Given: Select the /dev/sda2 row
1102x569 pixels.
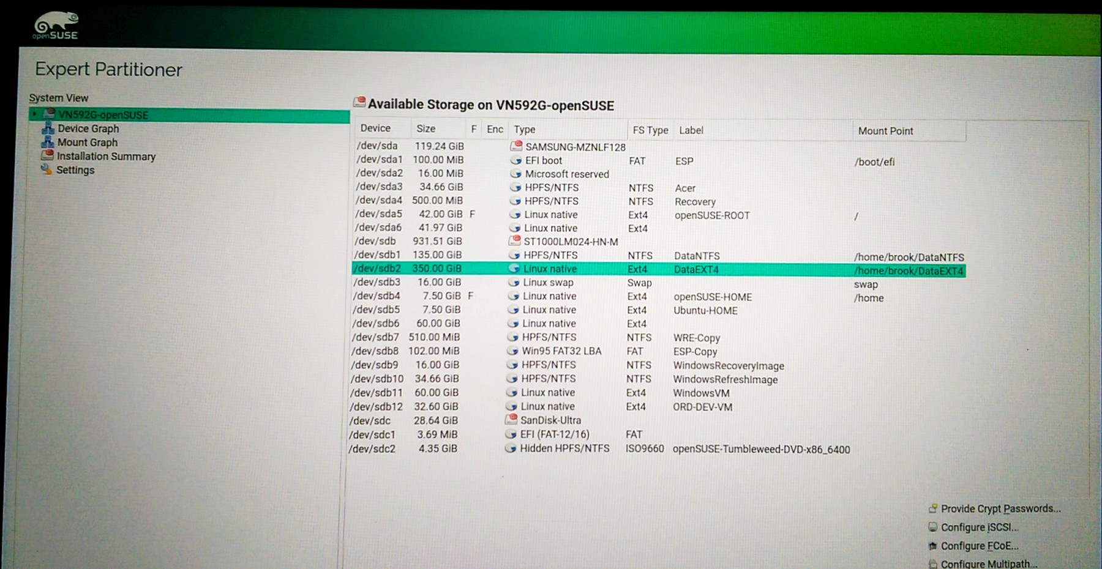Looking at the screenshot, I should (x=661, y=174).
